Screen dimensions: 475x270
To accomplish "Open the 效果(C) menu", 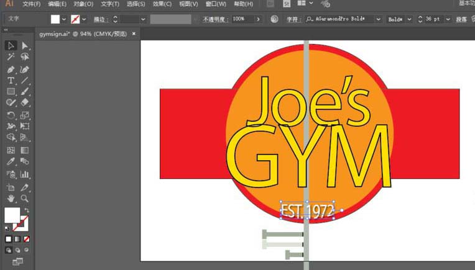I will tap(162, 4).
